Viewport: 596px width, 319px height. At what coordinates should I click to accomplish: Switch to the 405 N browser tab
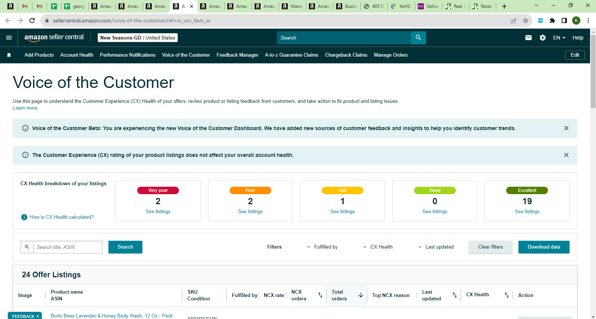point(374,6)
